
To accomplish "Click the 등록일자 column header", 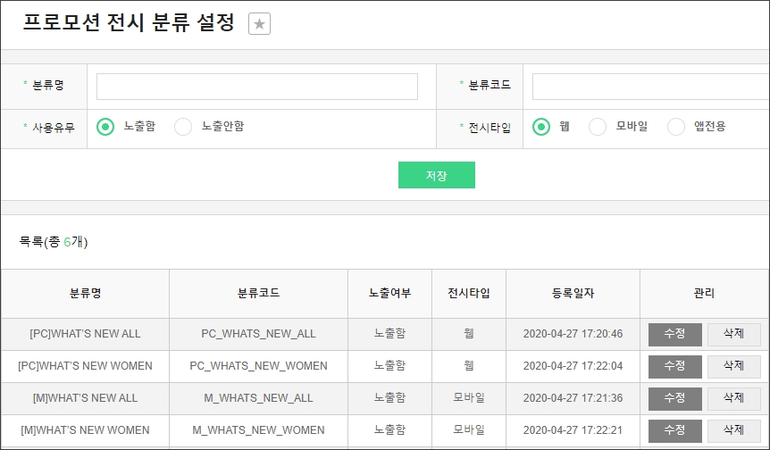I will 573,293.
